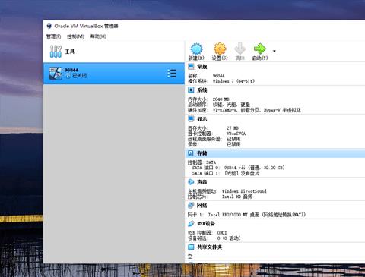Click the Display (显示) monitor icon

(191, 119)
